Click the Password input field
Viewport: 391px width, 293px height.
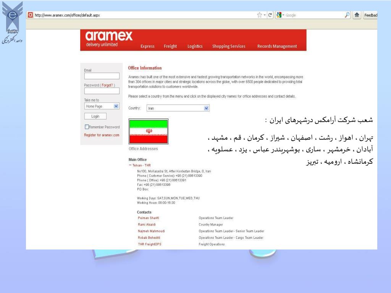pos(102,91)
